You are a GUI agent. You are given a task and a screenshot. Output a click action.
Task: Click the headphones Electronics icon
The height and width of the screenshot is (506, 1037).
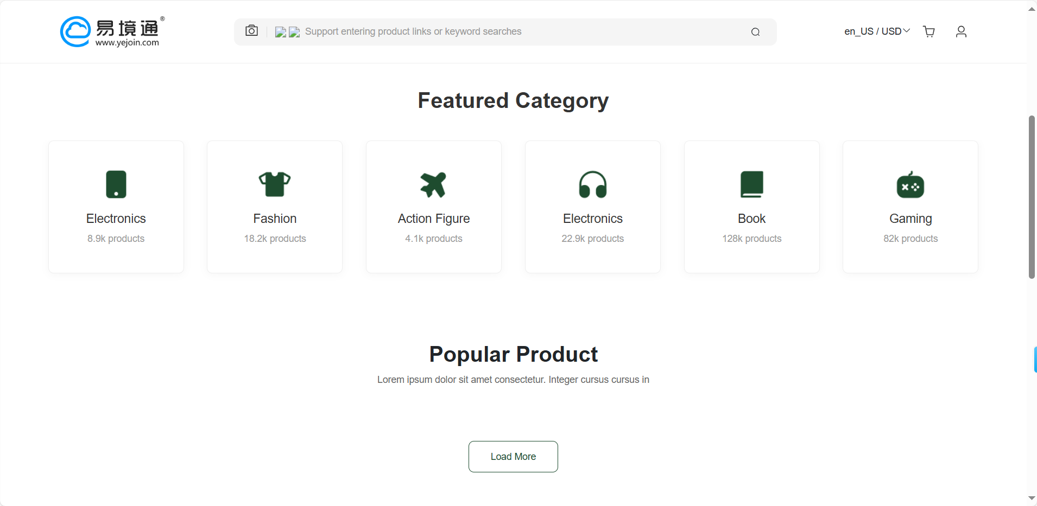pos(592,184)
